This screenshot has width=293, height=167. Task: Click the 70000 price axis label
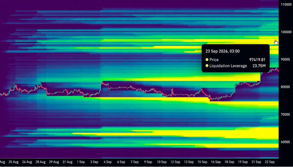click(285, 114)
